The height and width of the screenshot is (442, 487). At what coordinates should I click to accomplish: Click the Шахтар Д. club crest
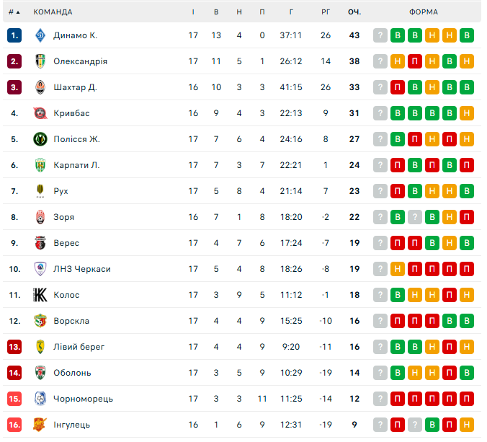pos(40,87)
